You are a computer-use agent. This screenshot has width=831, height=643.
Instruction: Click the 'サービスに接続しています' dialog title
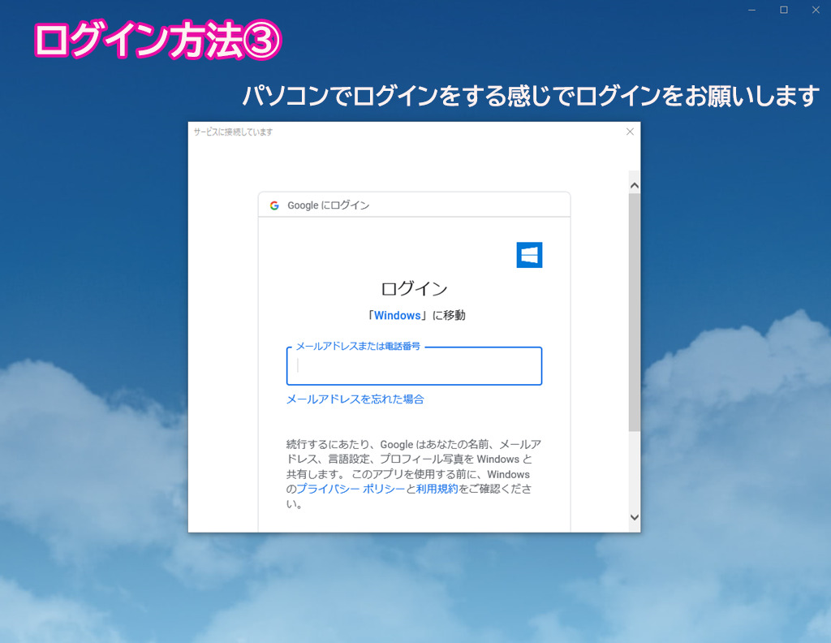pos(233,132)
